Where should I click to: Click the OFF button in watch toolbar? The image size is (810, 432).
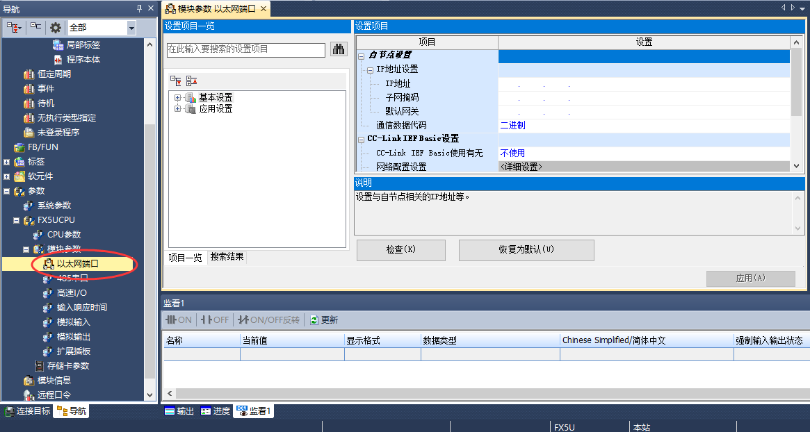[x=216, y=320]
